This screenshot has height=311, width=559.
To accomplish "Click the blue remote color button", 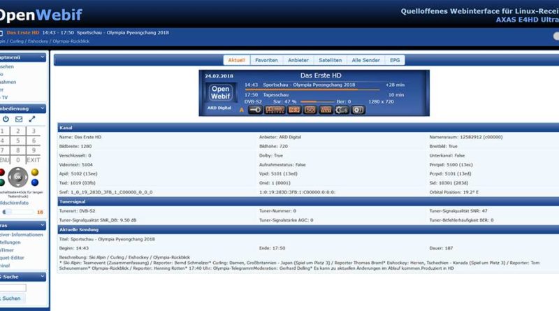I will [x=34, y=182].
